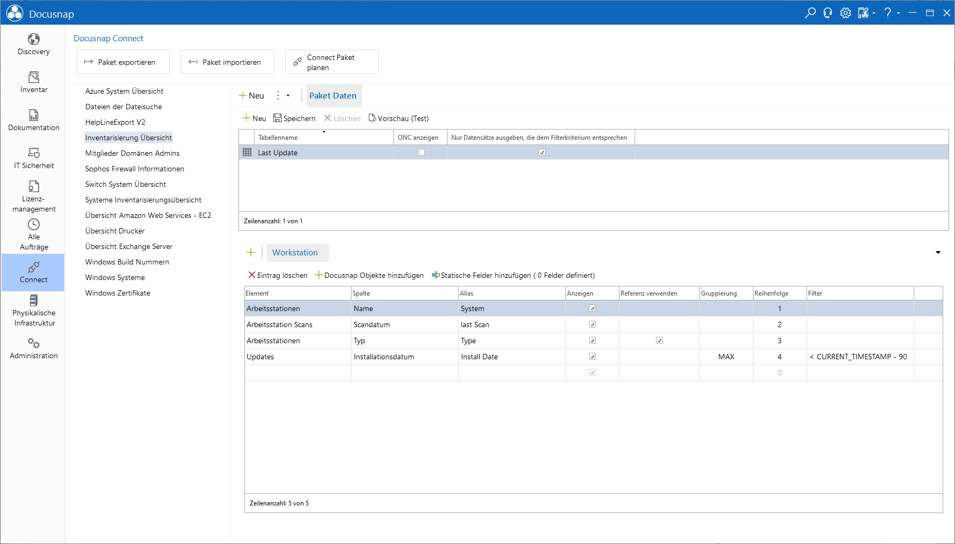This screenshot has height=544, width=955.
Task: Uncheck Anzeigen for Installationsdatum row
Action: [592, 357]
